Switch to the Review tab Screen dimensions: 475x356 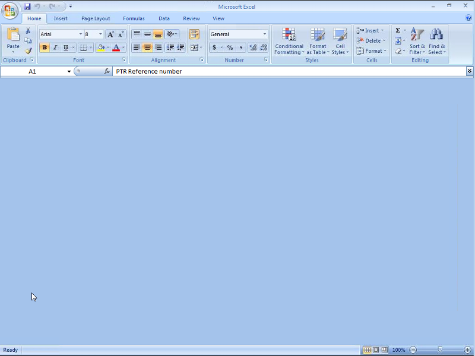pos(191,18)
